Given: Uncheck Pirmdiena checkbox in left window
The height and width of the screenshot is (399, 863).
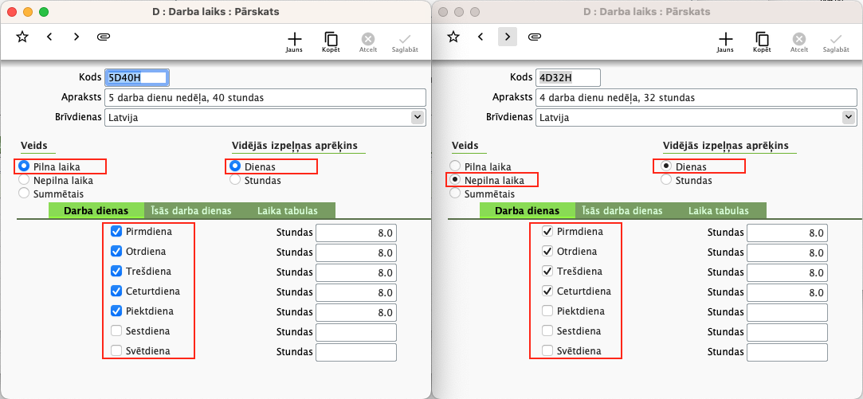Looking at the screenshot, I should coord(116,232).
